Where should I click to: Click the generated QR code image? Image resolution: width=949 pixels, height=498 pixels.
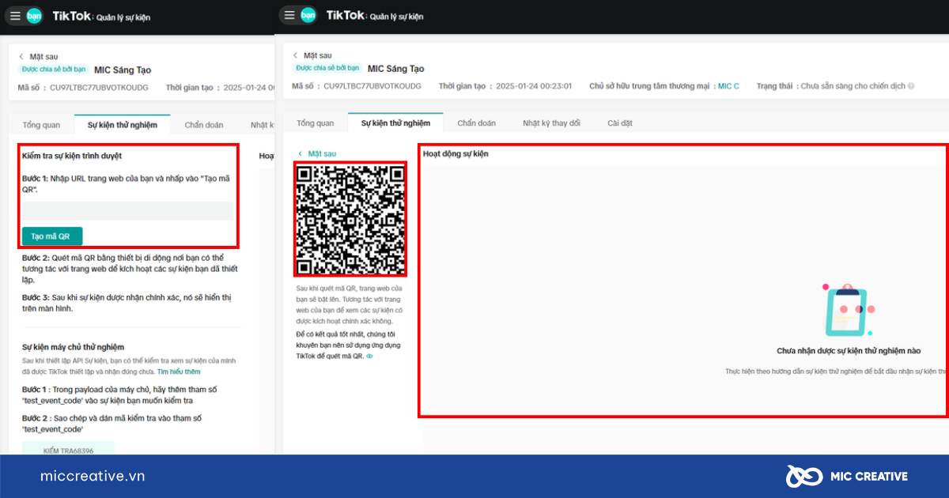click(x=350, y=219)
